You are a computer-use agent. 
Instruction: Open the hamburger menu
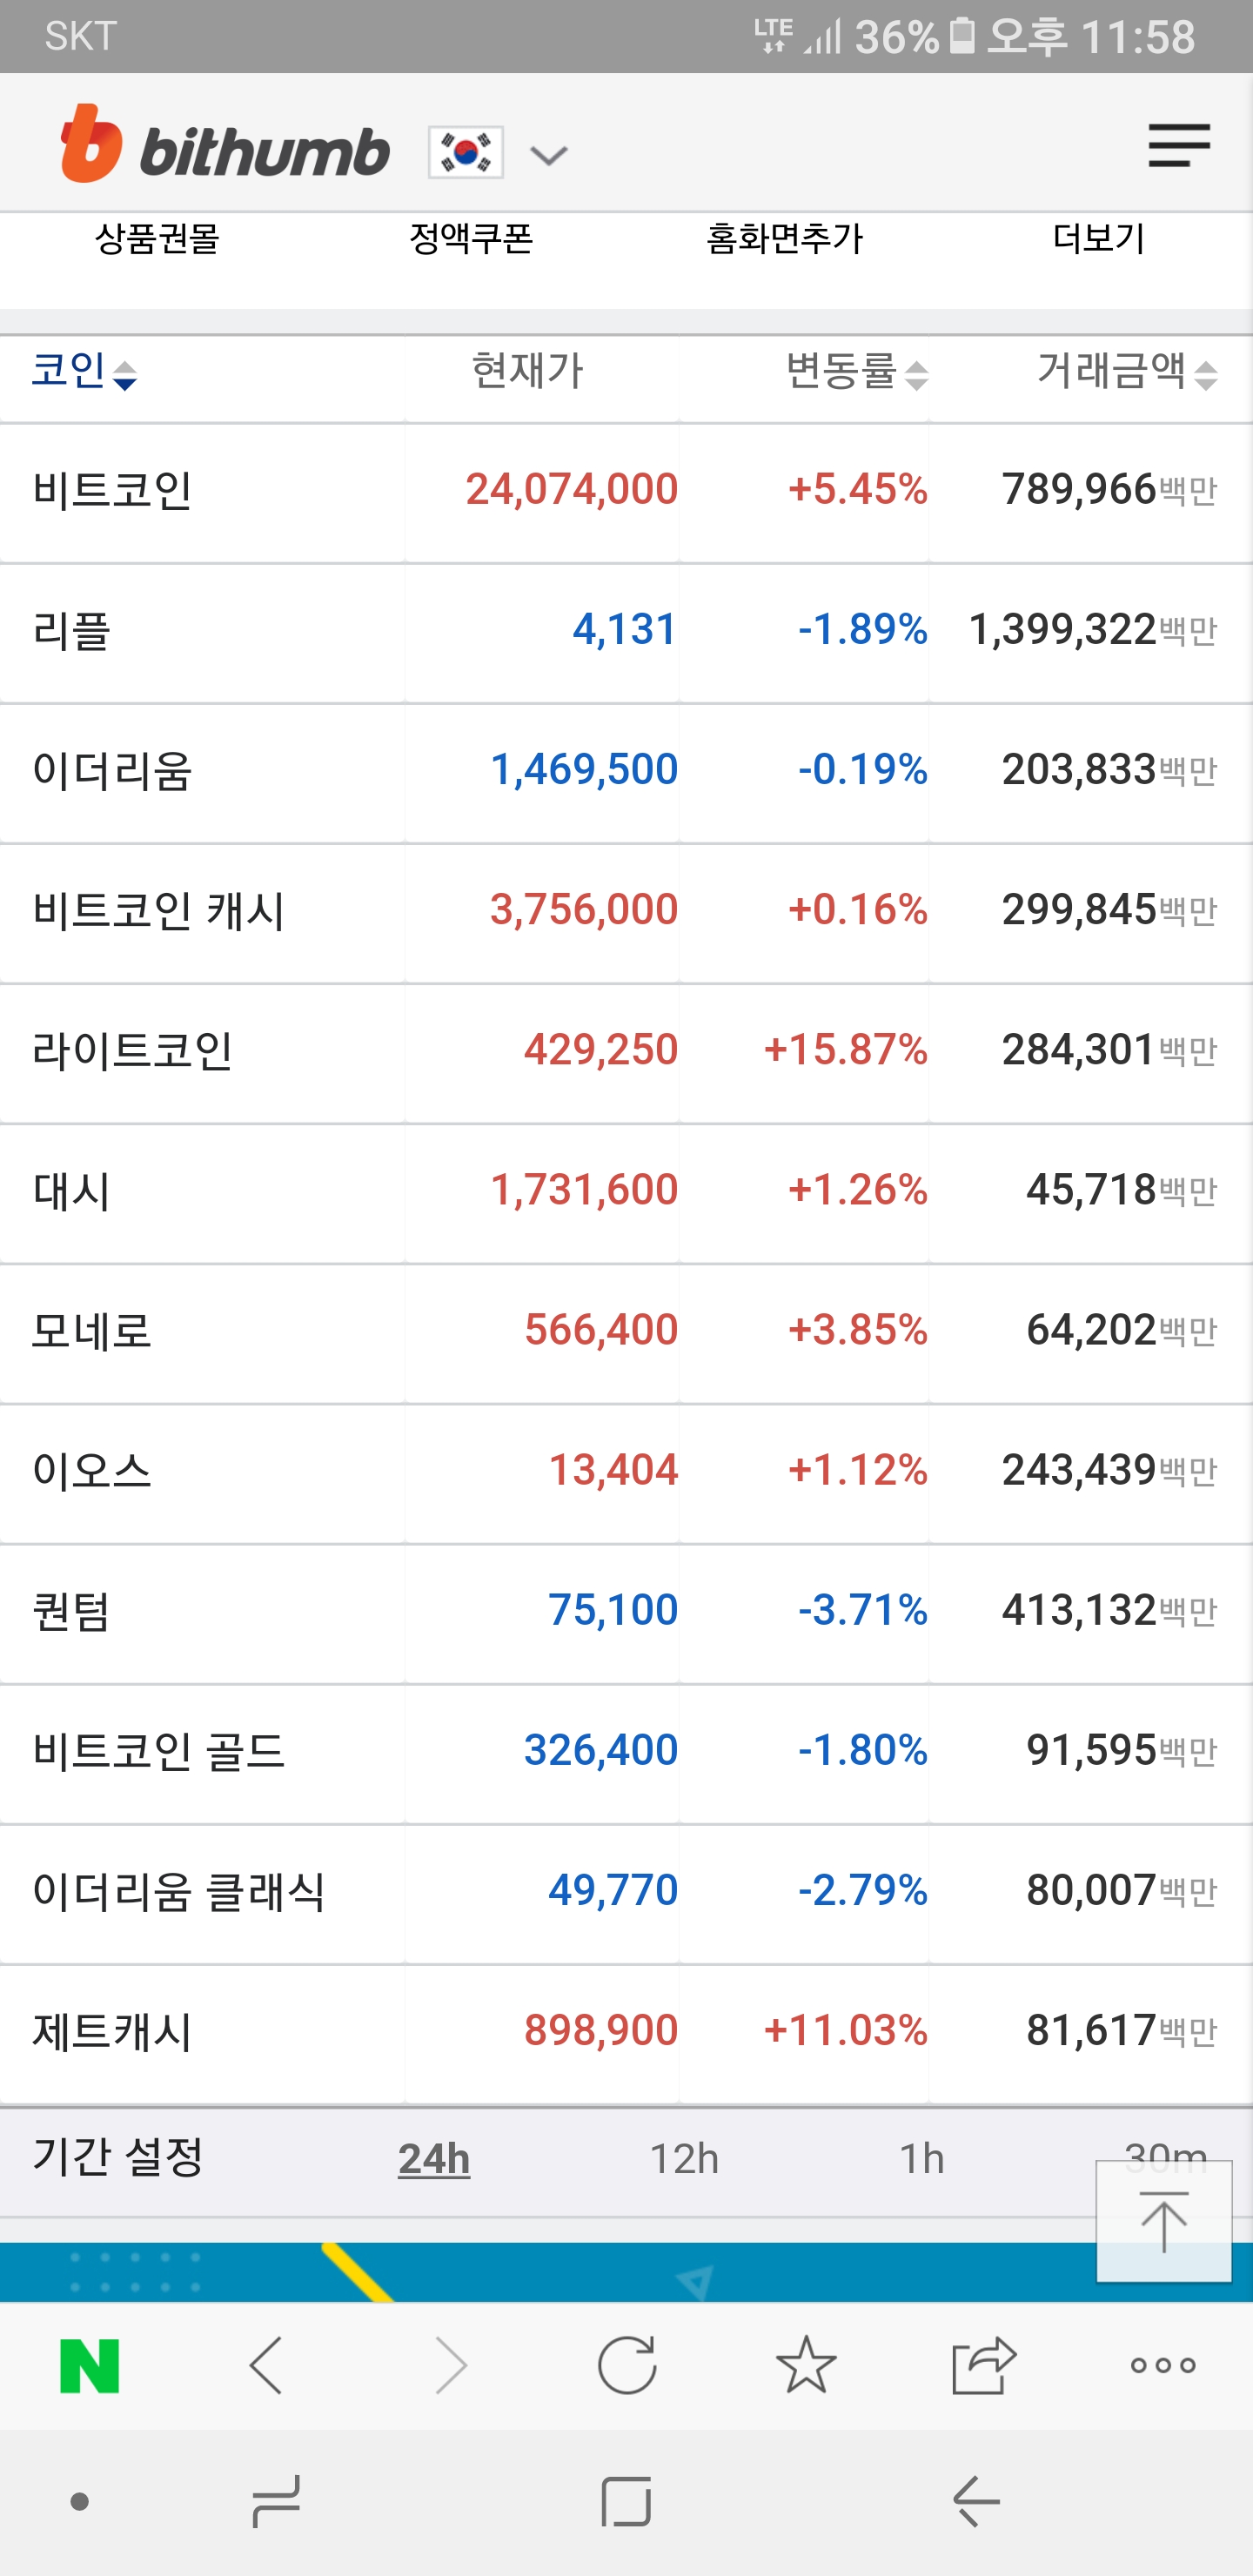(1180, 146)
